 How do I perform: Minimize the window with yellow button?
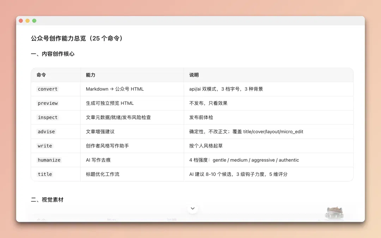point(28,21)
